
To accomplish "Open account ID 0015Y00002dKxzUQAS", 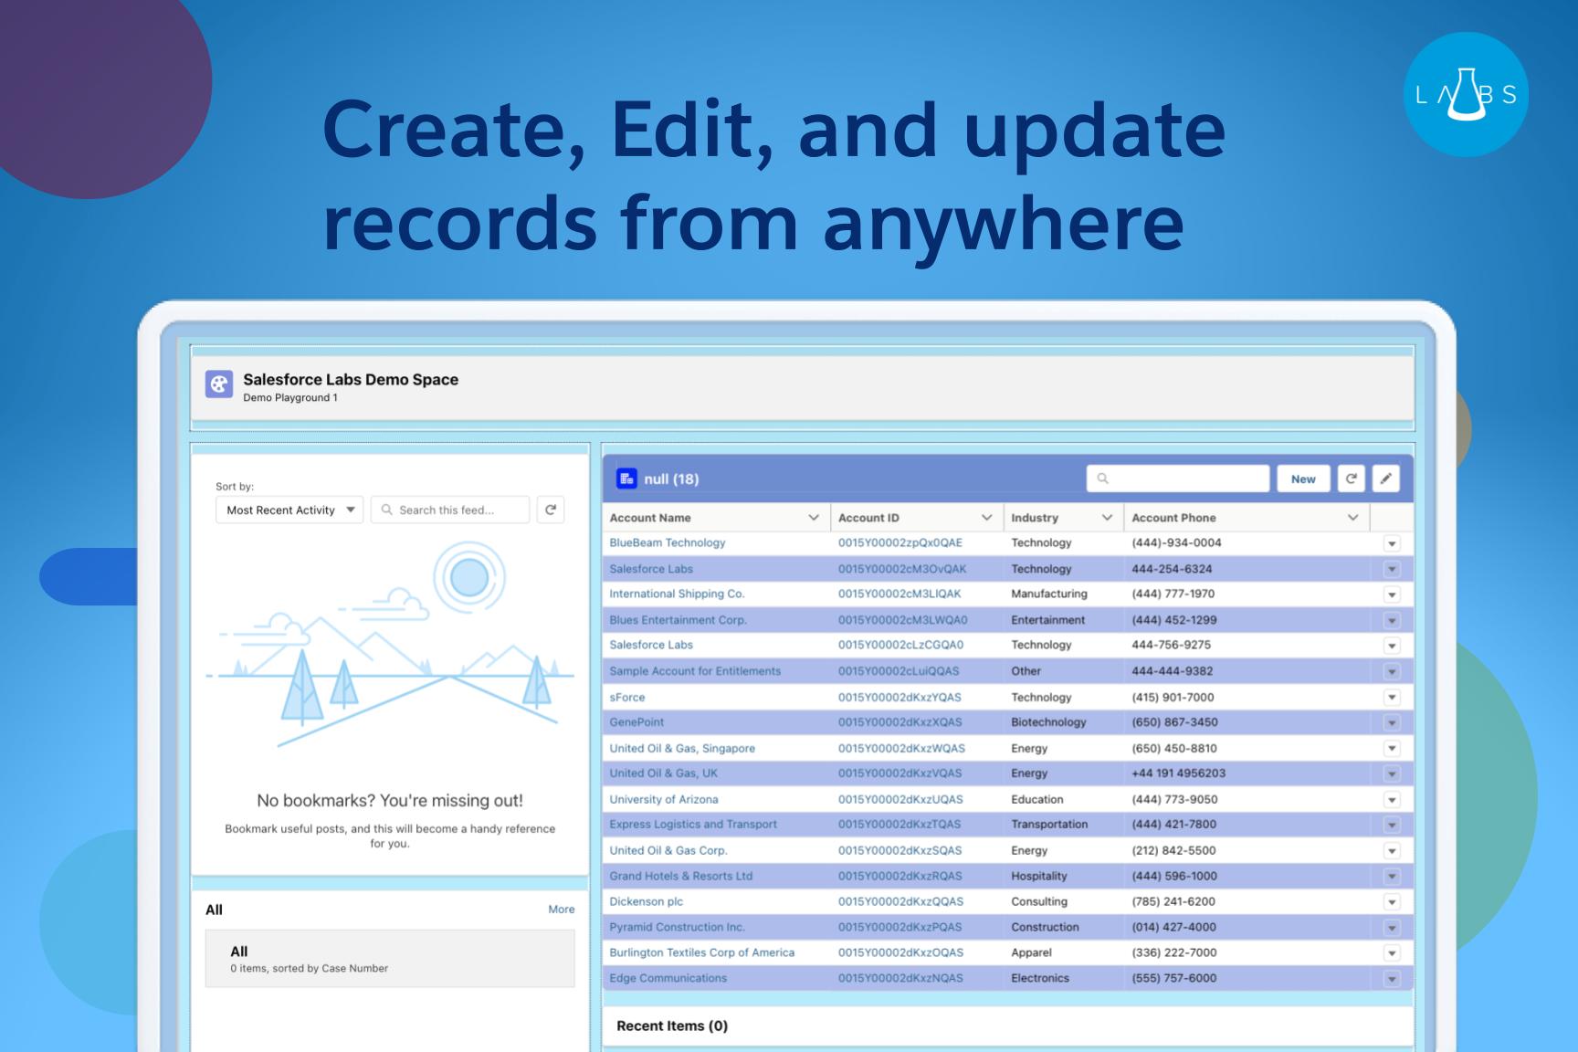I will (x=899, y=799).
